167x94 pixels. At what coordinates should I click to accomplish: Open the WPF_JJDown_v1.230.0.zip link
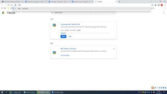(x=68, y=49)
